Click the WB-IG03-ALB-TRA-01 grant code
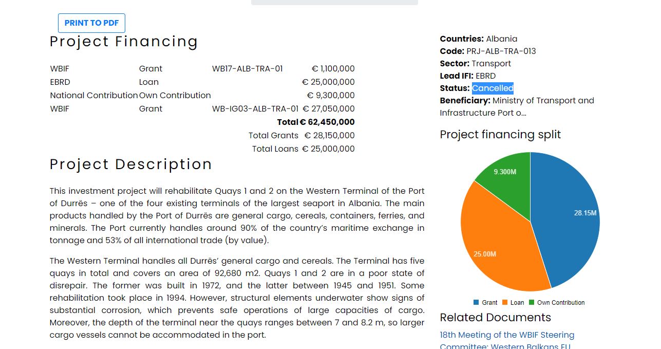 [x=255, y=109]
